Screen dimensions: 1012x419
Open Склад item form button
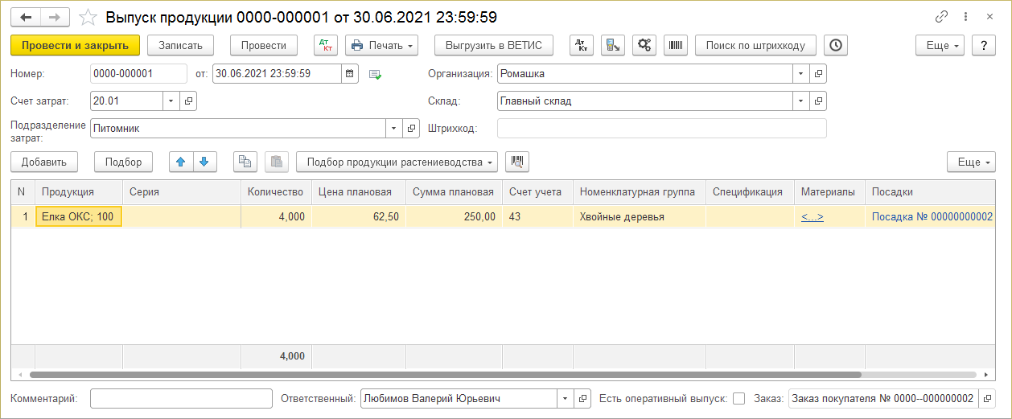tap(819, 101)
